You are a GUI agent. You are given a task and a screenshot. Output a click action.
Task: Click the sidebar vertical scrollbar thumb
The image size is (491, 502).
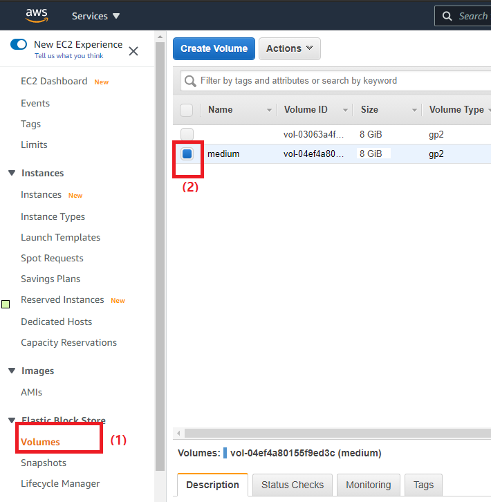point(160,256)
